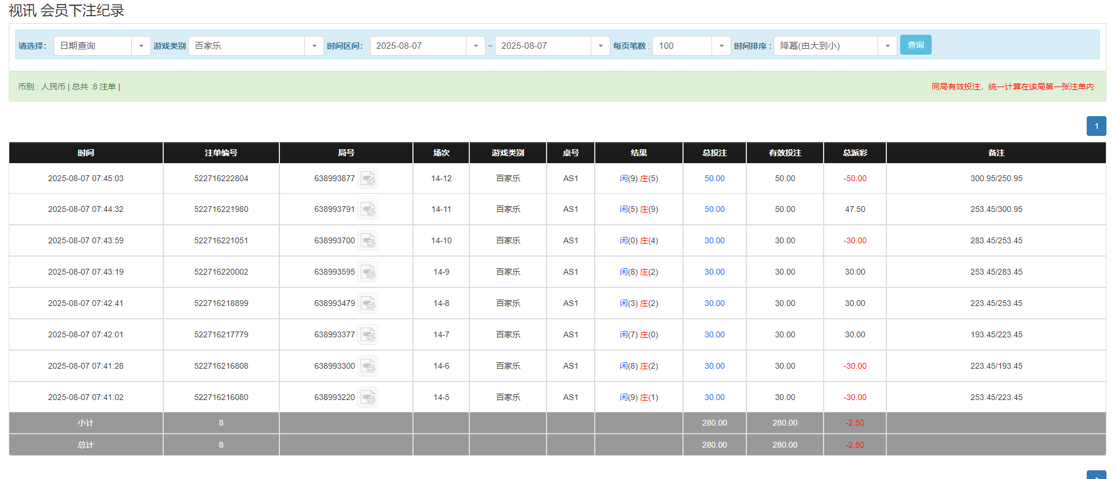Screen dimensions: 1114x479
Task: Expand the start date 2025-08-07 dropdown arrow
Action: tap(476, 46)
